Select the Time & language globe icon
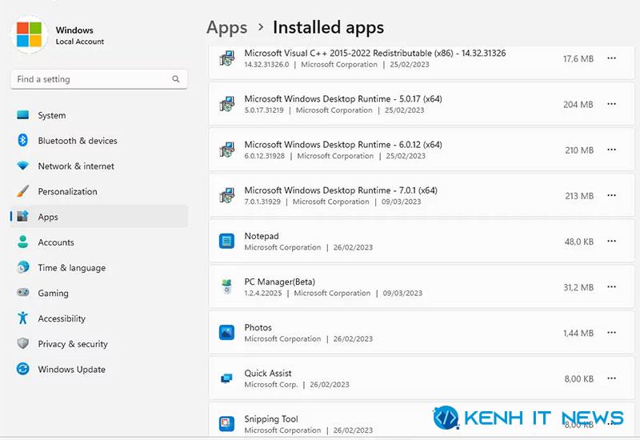This screenshot has height=440, width=640. coord(23,267)
